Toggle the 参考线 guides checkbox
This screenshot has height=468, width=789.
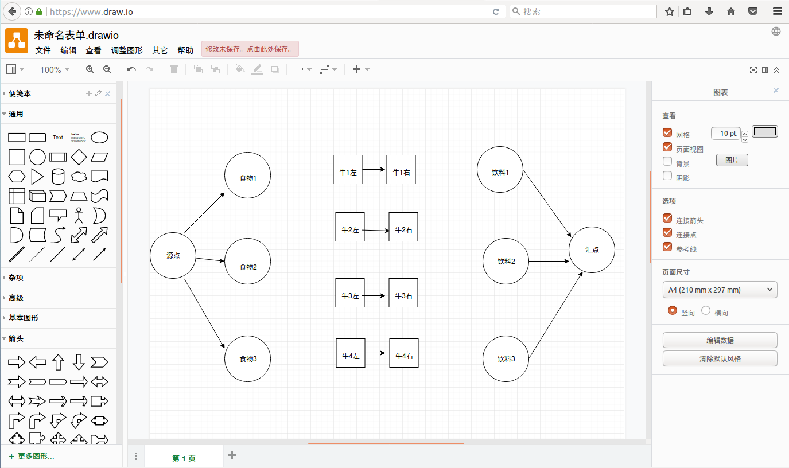[667, 247]
